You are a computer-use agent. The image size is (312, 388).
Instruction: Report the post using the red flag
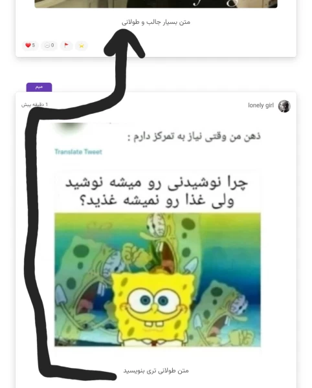point(67,45)
